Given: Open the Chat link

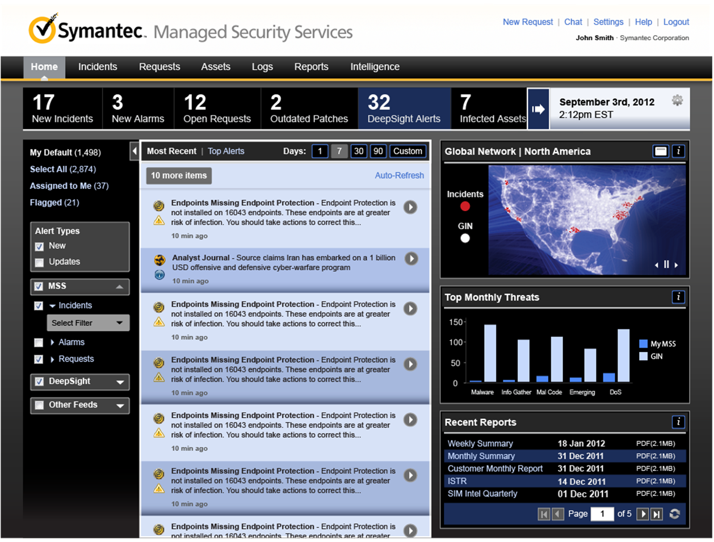Looking at the screenshot, I should pyautogui.click(x=573, y=22).
